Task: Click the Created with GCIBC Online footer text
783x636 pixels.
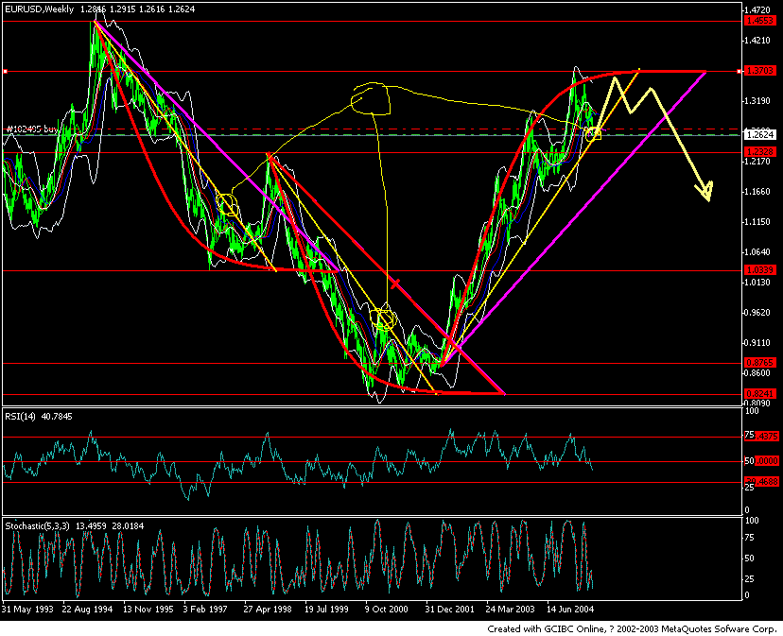Action: click(x=631, y=628)
